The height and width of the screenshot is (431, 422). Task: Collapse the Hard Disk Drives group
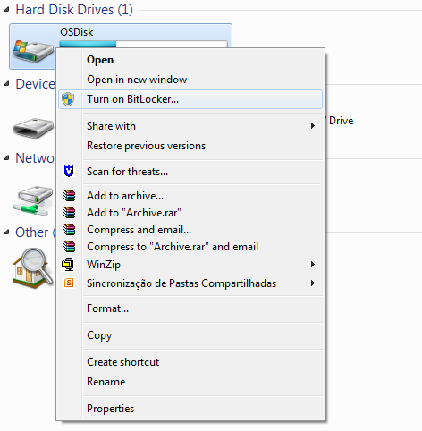tap(6, 10)
